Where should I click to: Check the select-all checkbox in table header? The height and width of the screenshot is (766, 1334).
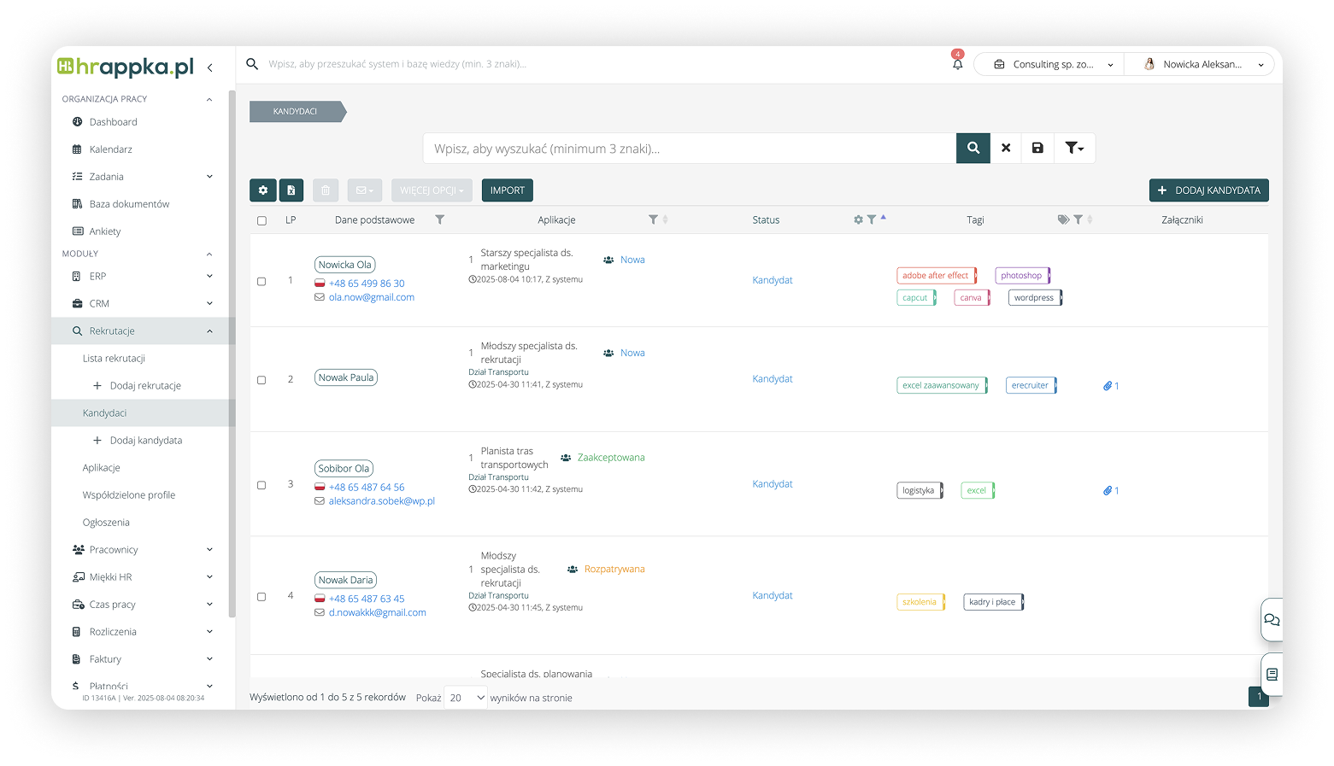point(262,220)
